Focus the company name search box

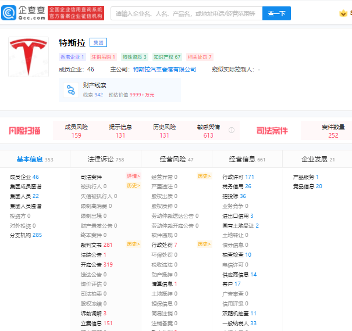click(x=187, y=13)
